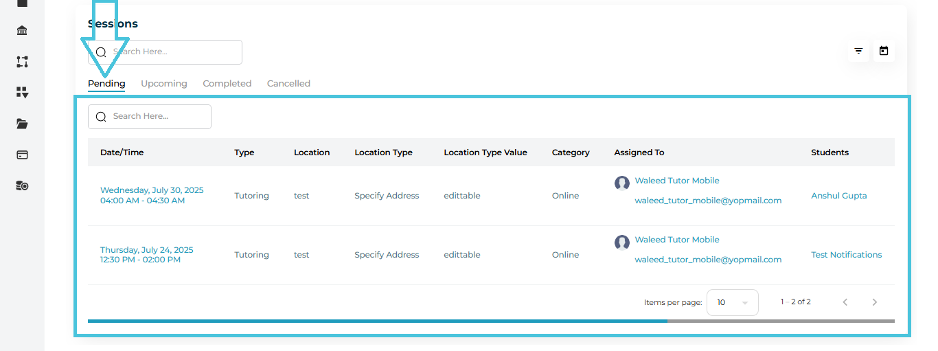
Task: Expand the Items per page dropdown
Action: point(732,302)
